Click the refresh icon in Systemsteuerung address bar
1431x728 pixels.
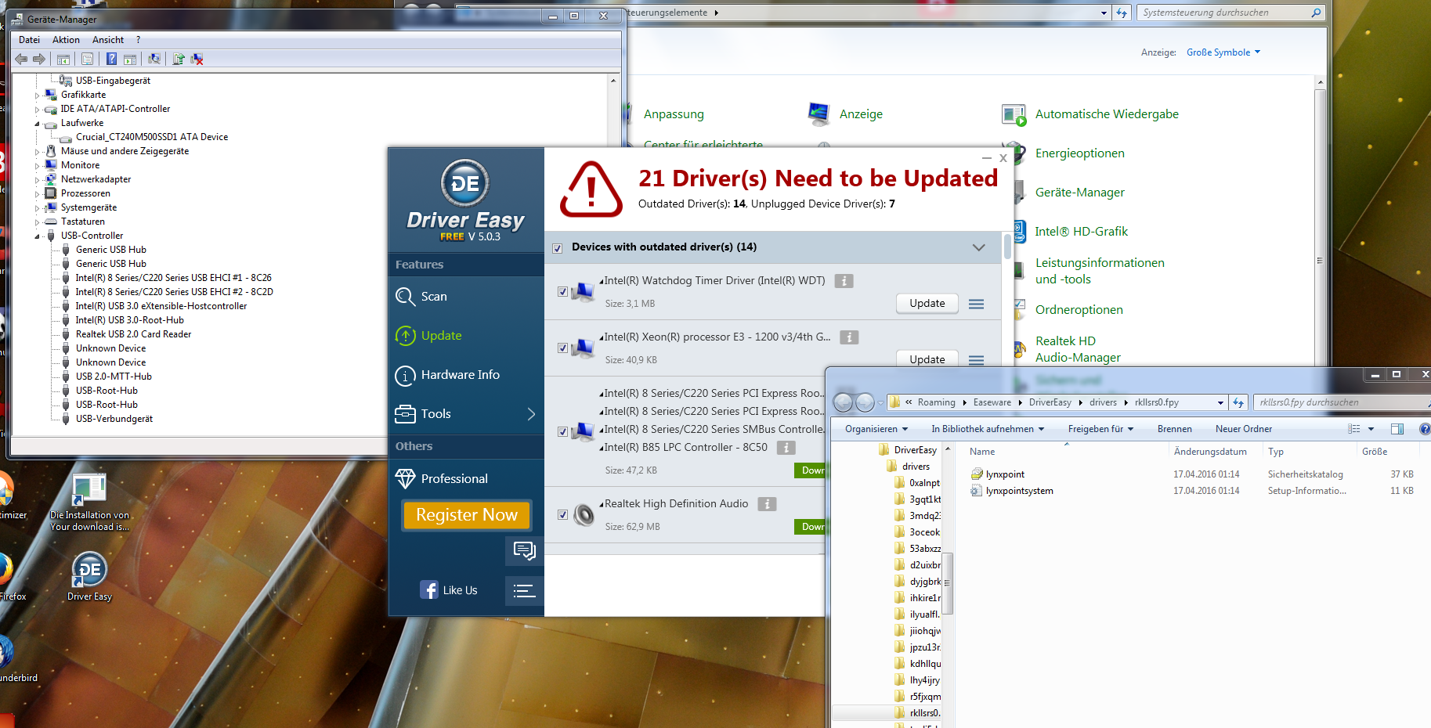[x=1122, y=13]
